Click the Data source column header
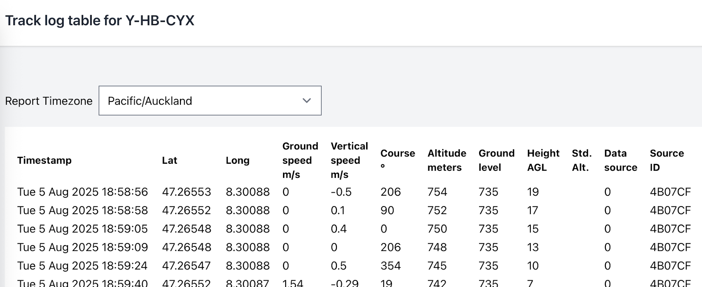702x287 pixels. 620,160
